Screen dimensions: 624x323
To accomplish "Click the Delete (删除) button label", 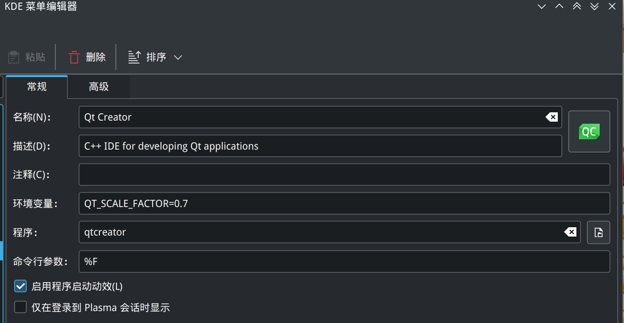I will pyautogui.click(x=96, y=57).
